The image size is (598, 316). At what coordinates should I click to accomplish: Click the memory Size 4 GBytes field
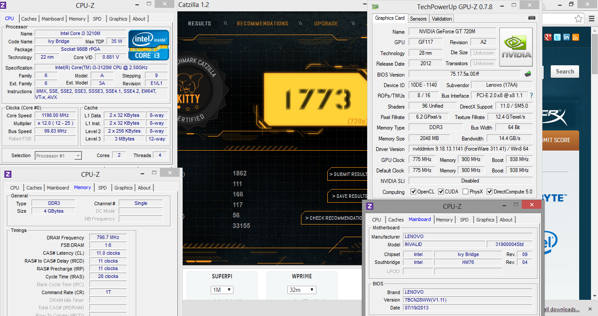click(x=53, y=211)
